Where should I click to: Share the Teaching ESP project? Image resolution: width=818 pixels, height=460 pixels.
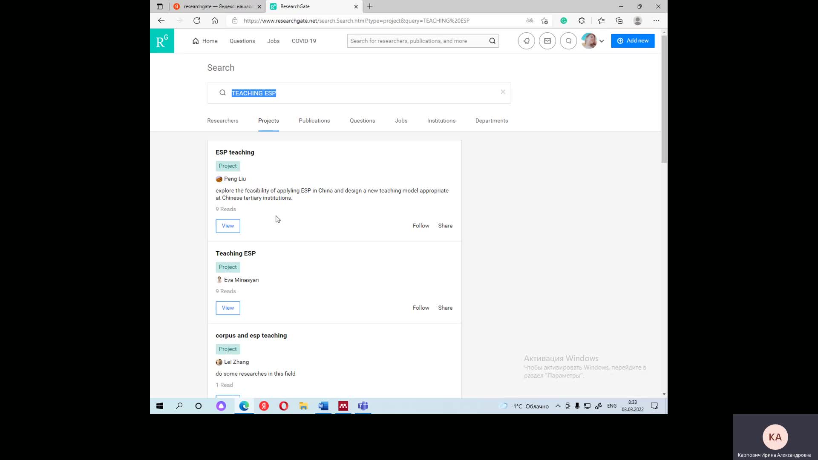(x=445, y=308)
